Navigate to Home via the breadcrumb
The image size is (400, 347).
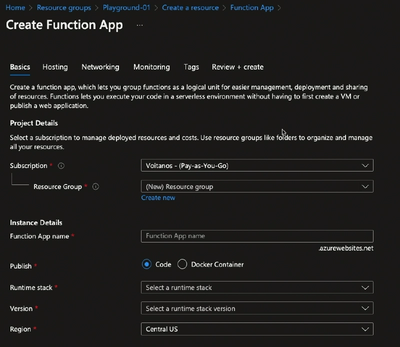pos(15,7)
